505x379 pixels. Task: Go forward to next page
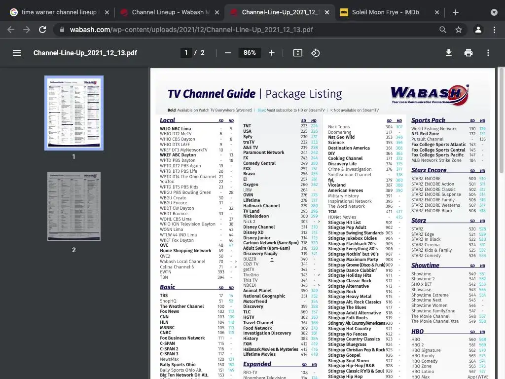[27, 30]
